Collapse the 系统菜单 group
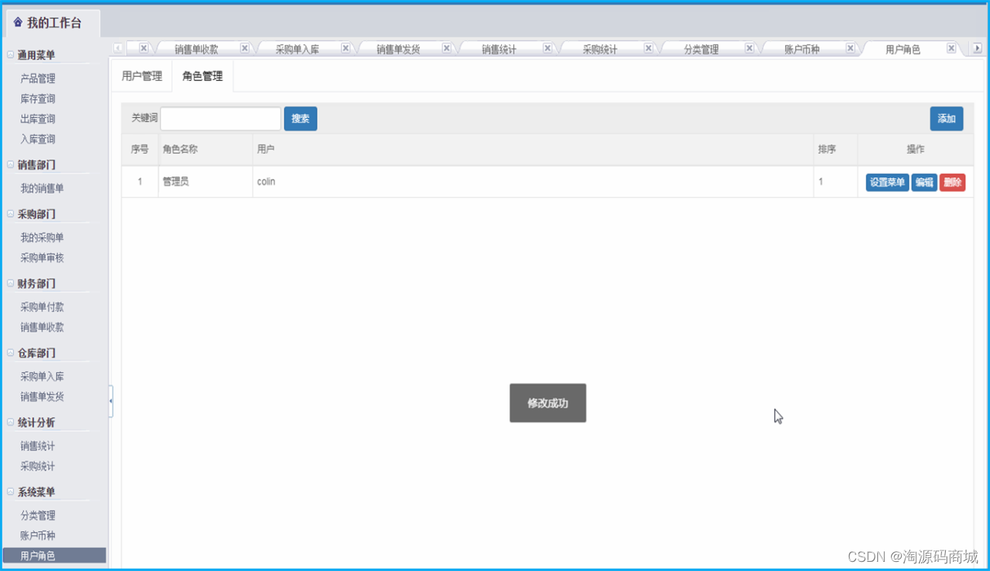Image resolution: width=990 pixels, height=571 pixels. click(x=11, y=492)
